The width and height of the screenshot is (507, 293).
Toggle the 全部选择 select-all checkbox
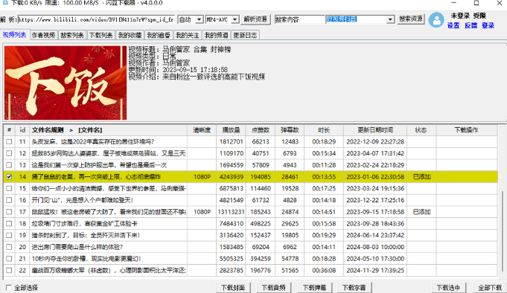[9, 288]
